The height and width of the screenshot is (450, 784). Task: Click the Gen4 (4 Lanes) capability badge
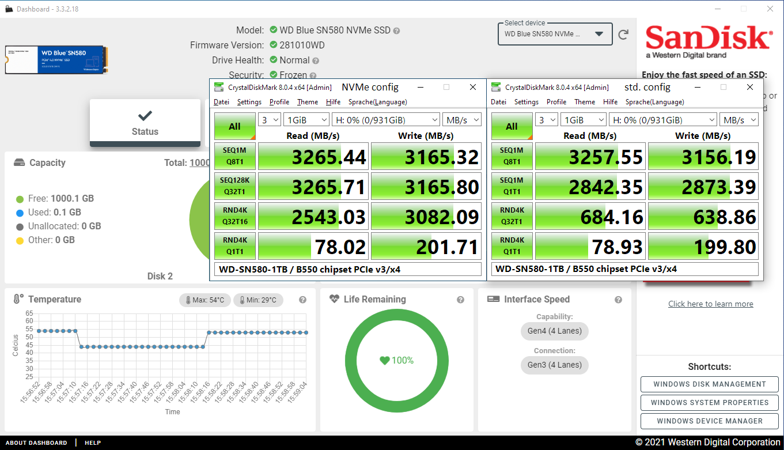[554, 331]
